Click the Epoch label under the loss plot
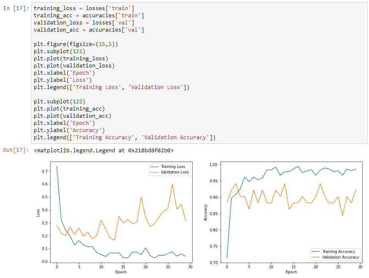The height and width of the screenshot is (278, 369). point(121,272)
